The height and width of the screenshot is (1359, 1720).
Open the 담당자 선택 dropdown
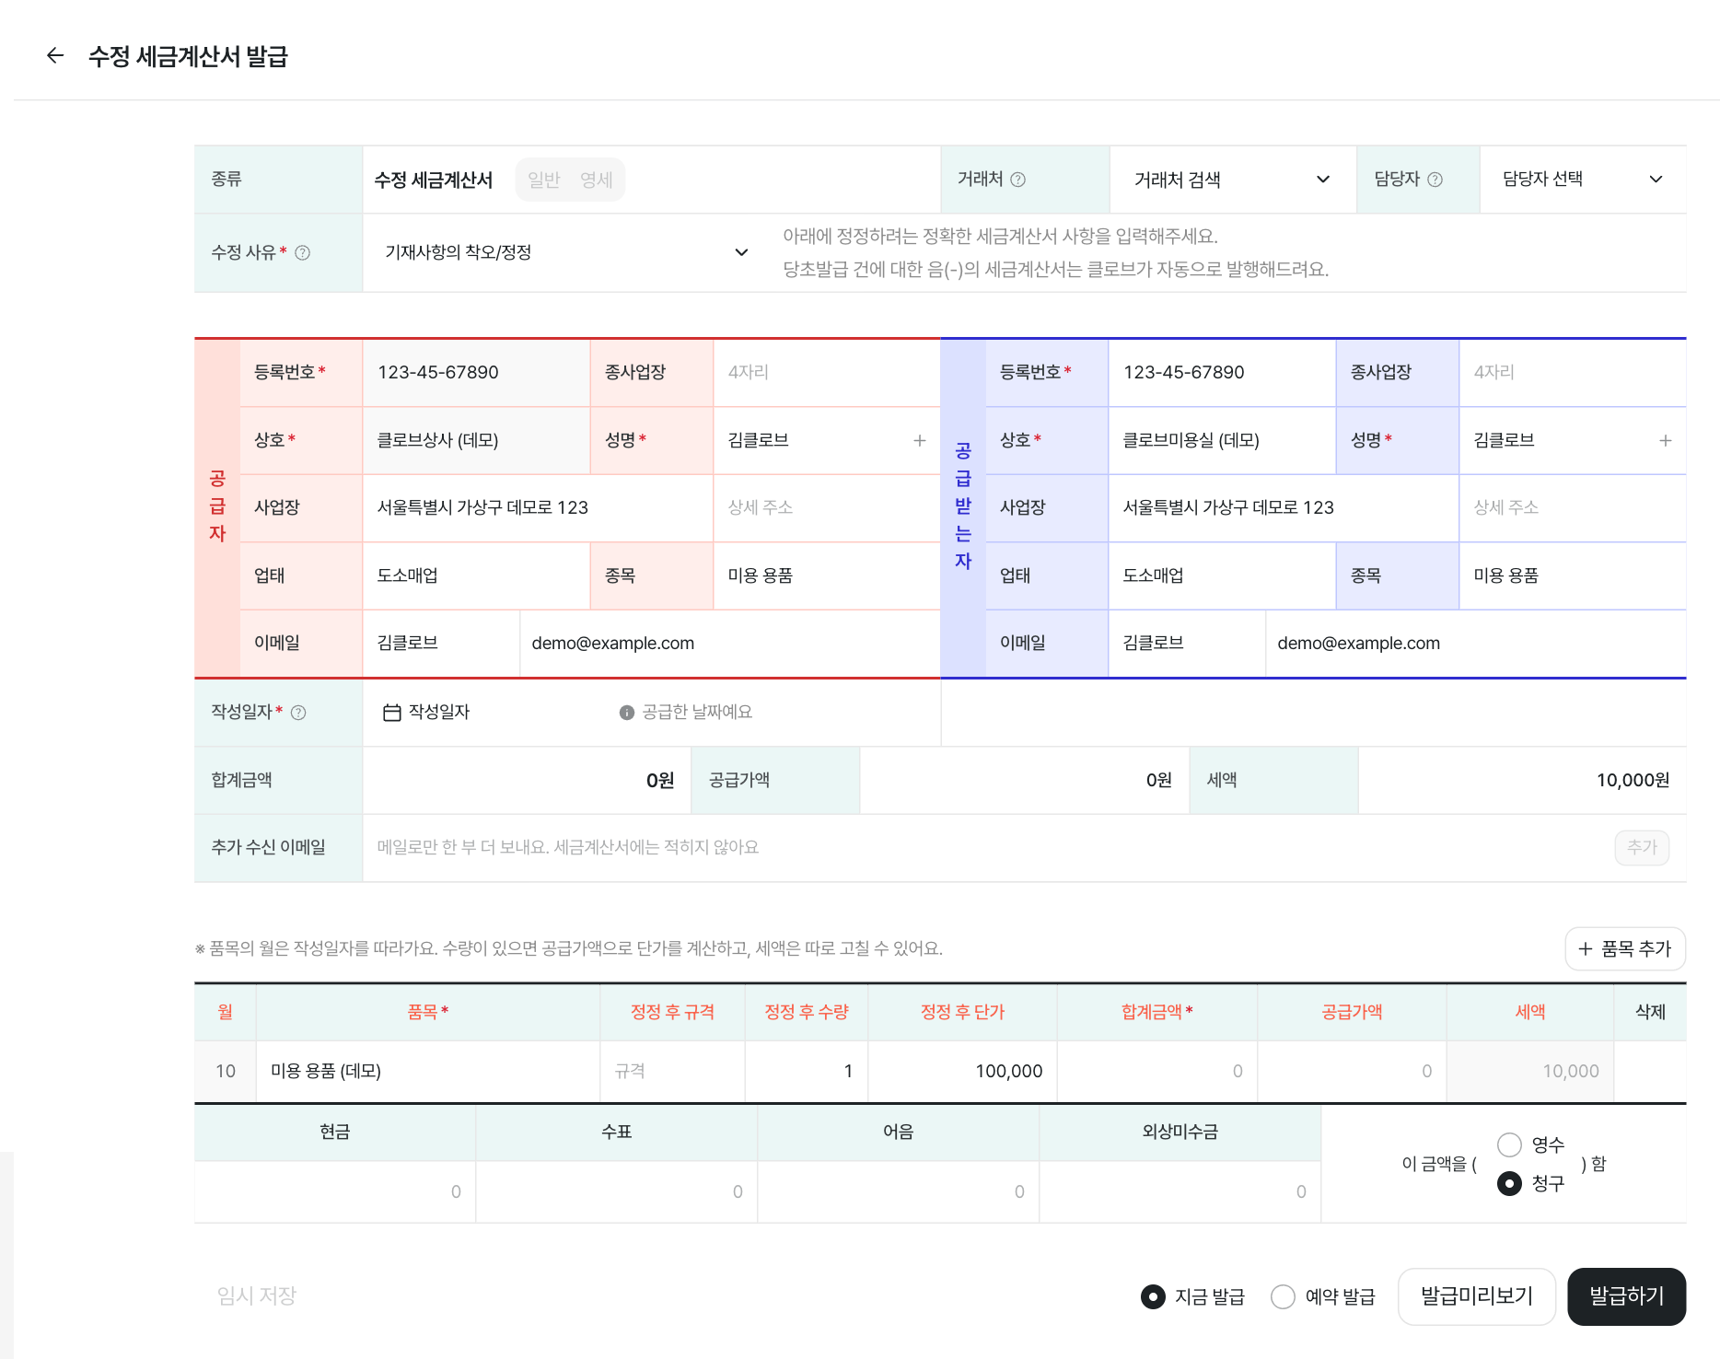tap(1583, 180)
